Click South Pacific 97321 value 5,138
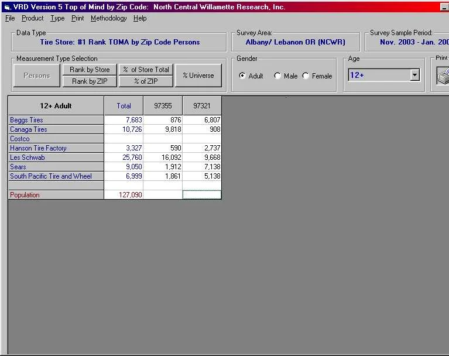Image resolution: width=449 pixels, height=356 pixels. (x=202, y=176)
